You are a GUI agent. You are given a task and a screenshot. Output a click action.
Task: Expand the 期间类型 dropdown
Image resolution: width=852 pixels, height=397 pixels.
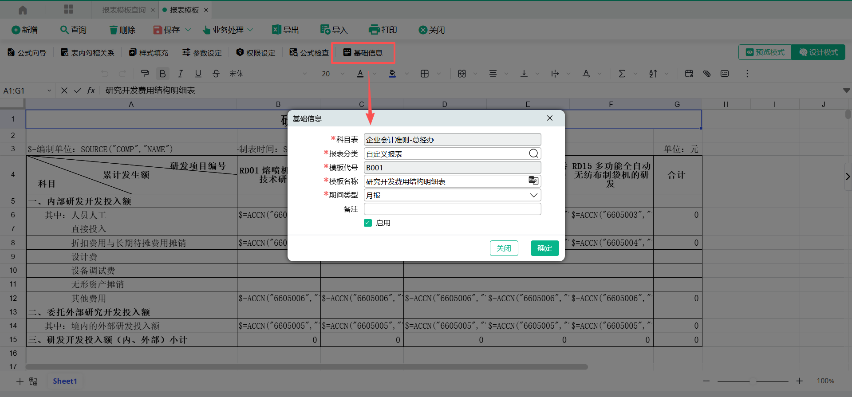tap(533, 195)
